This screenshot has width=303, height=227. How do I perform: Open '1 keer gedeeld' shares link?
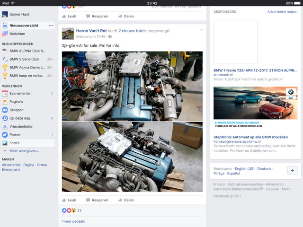click(74, 221)
